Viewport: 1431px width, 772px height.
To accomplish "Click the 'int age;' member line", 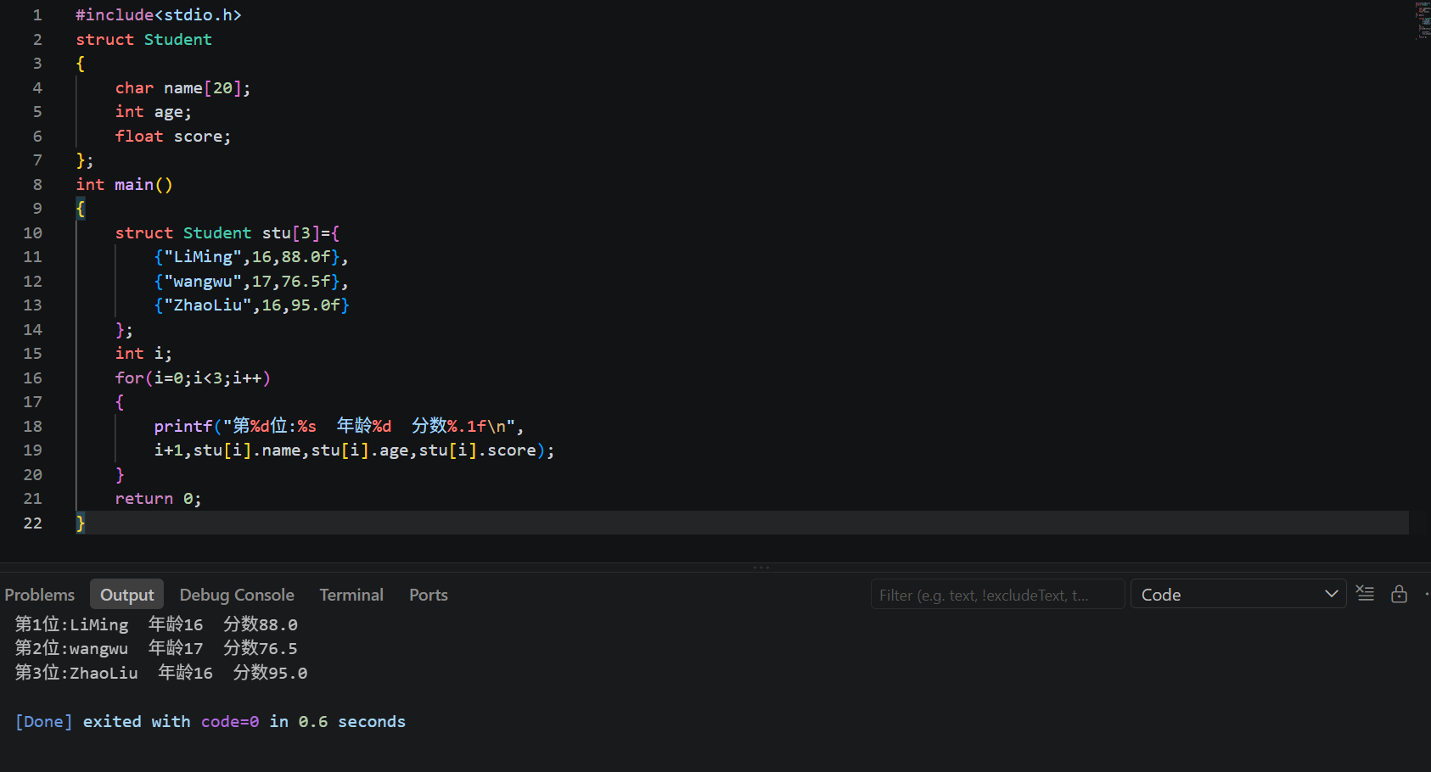I will (154, 111).
